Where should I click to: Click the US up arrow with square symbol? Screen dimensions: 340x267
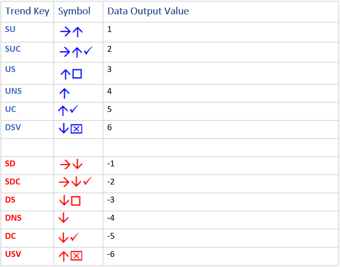pos(71,74)
